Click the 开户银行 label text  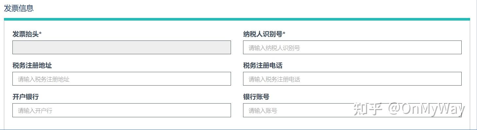pyautogui.click(x=26, y=97)
